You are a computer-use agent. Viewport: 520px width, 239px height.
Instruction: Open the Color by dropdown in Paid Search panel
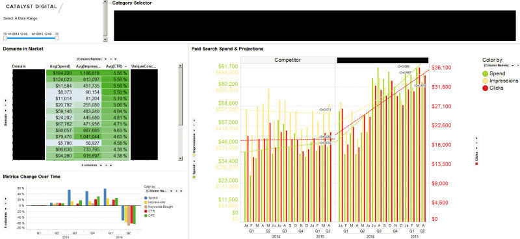click(513, 66)
